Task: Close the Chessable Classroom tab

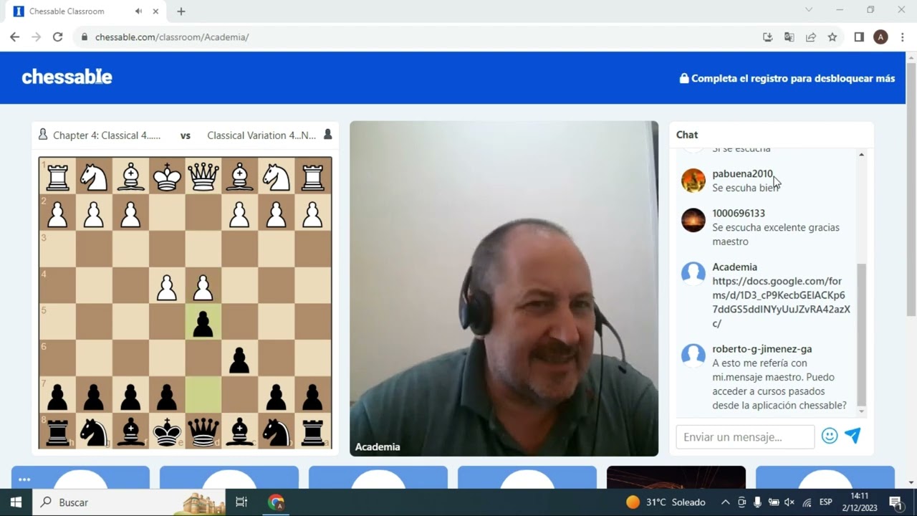Action: (x=155, y=11)
